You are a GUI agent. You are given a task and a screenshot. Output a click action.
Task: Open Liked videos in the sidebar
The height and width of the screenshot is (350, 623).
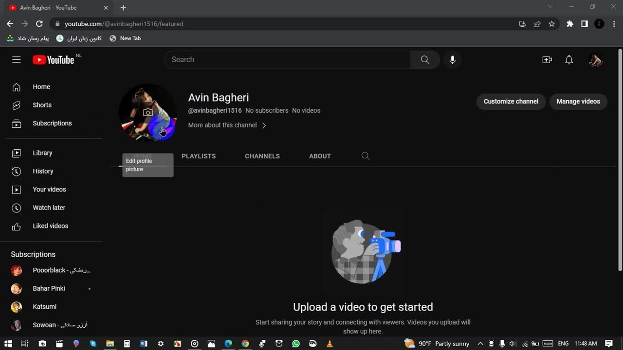pyautogui.click(x=50, y=226)
